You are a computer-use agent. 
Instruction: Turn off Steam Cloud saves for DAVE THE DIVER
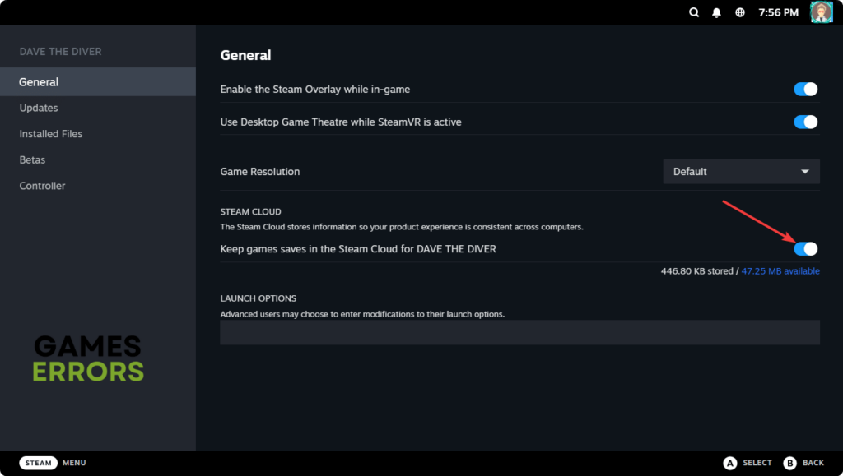(805, 248)
